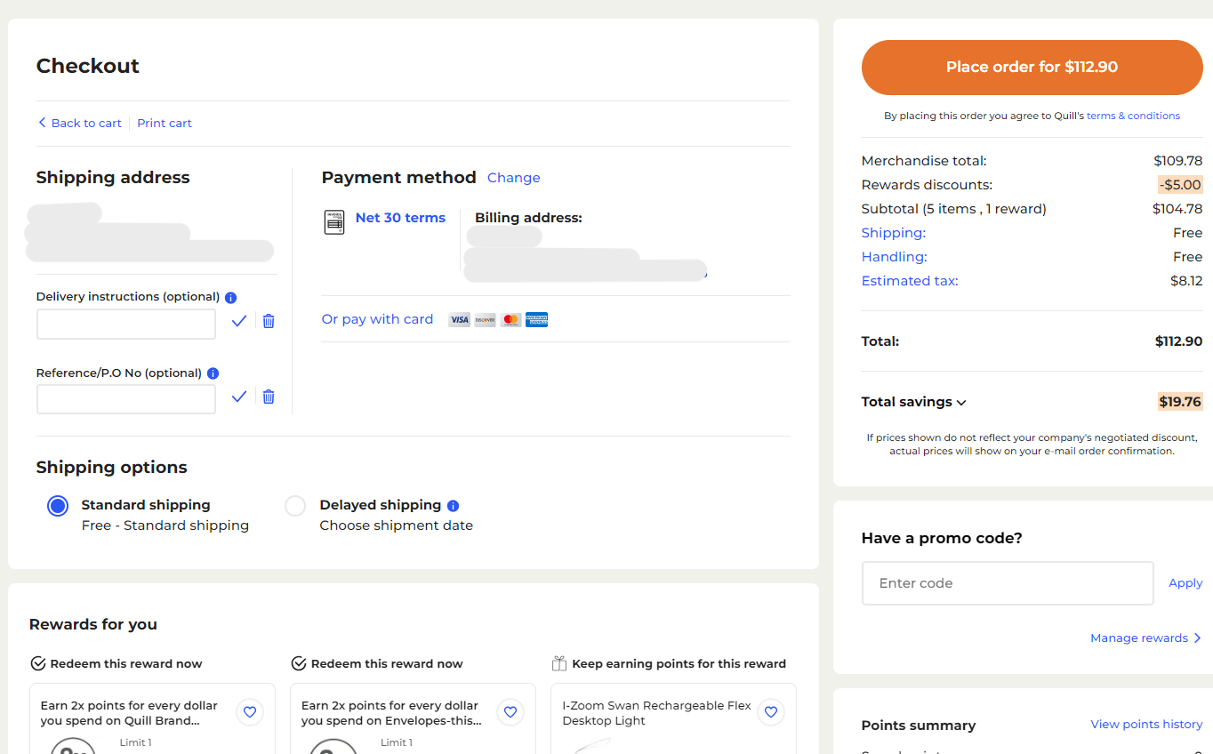Click the promo code entry field
Screen dimensions: 1213x754
tap(1007, 583)
